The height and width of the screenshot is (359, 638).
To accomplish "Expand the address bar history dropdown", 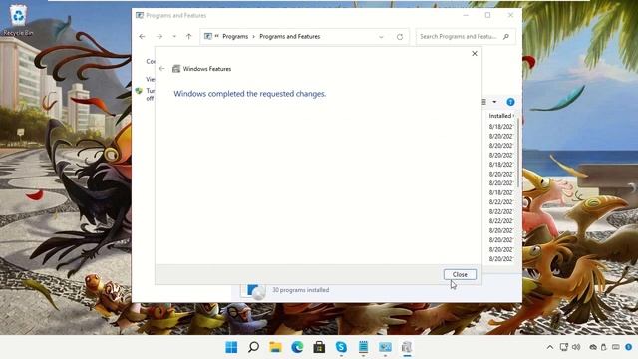I will [381, 37].
